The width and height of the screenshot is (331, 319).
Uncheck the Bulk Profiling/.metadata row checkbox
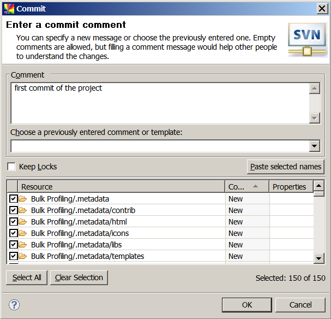[x=13, y=199]
